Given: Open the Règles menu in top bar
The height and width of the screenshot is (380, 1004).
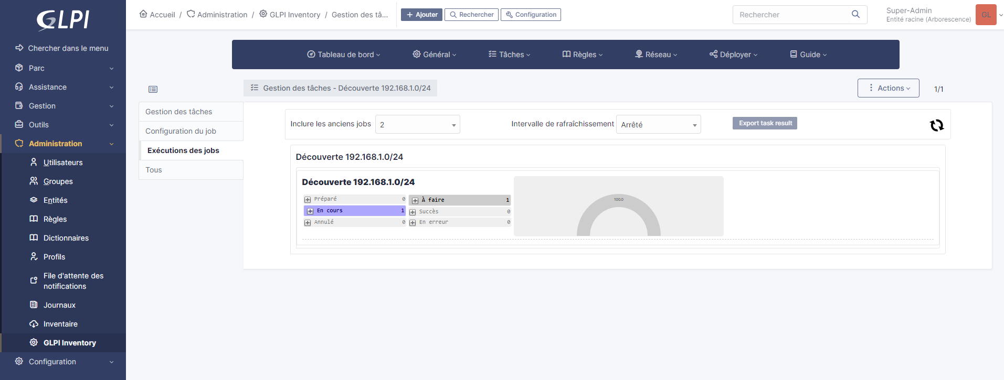Looking at the screenshot, I should click(x=583, y=55).
